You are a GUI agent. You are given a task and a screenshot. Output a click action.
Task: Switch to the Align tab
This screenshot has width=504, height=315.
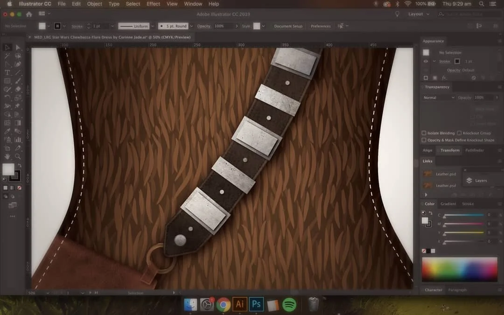[427, 150]
